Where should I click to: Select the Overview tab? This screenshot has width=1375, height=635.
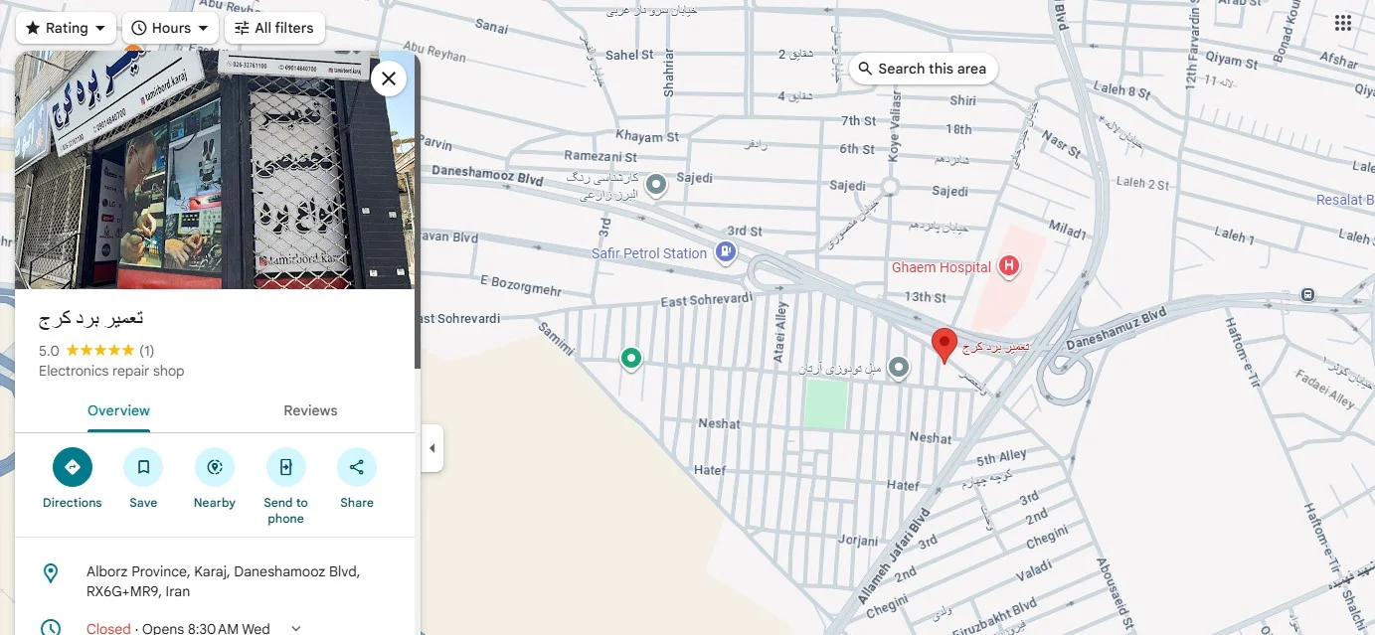click(x=118, y=410)
